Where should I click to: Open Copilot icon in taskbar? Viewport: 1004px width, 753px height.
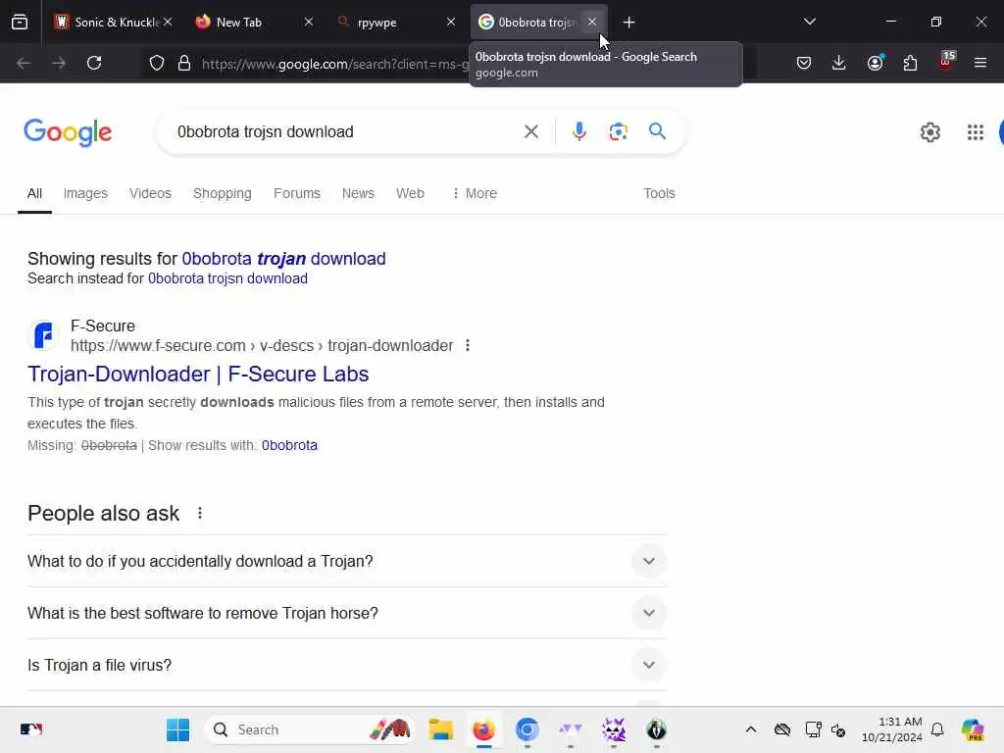(x=973, y=729)
